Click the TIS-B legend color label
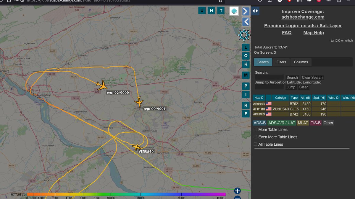Viewport: 355px width, 199px height. [x=315, y=123]
